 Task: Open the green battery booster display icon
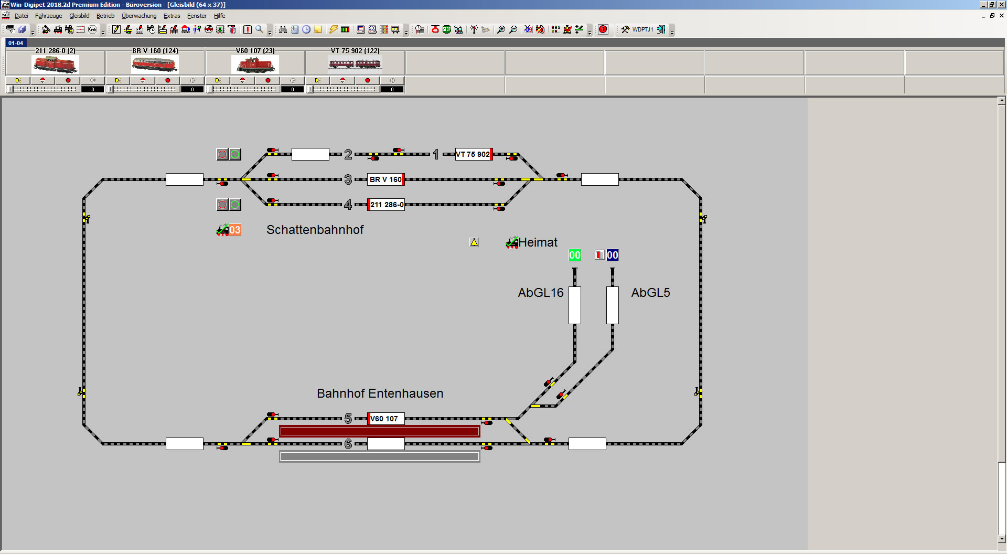pyautogui.click(x=345, y=29)
